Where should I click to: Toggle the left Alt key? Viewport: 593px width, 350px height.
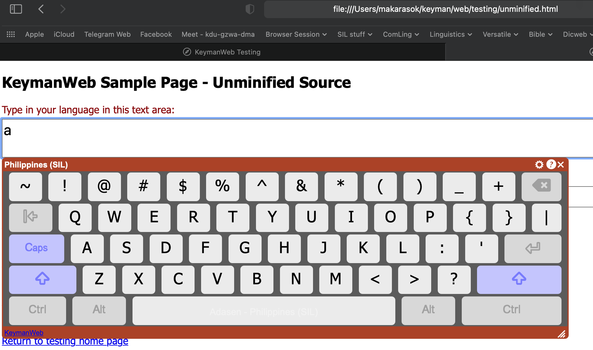[x=99, y=310]
